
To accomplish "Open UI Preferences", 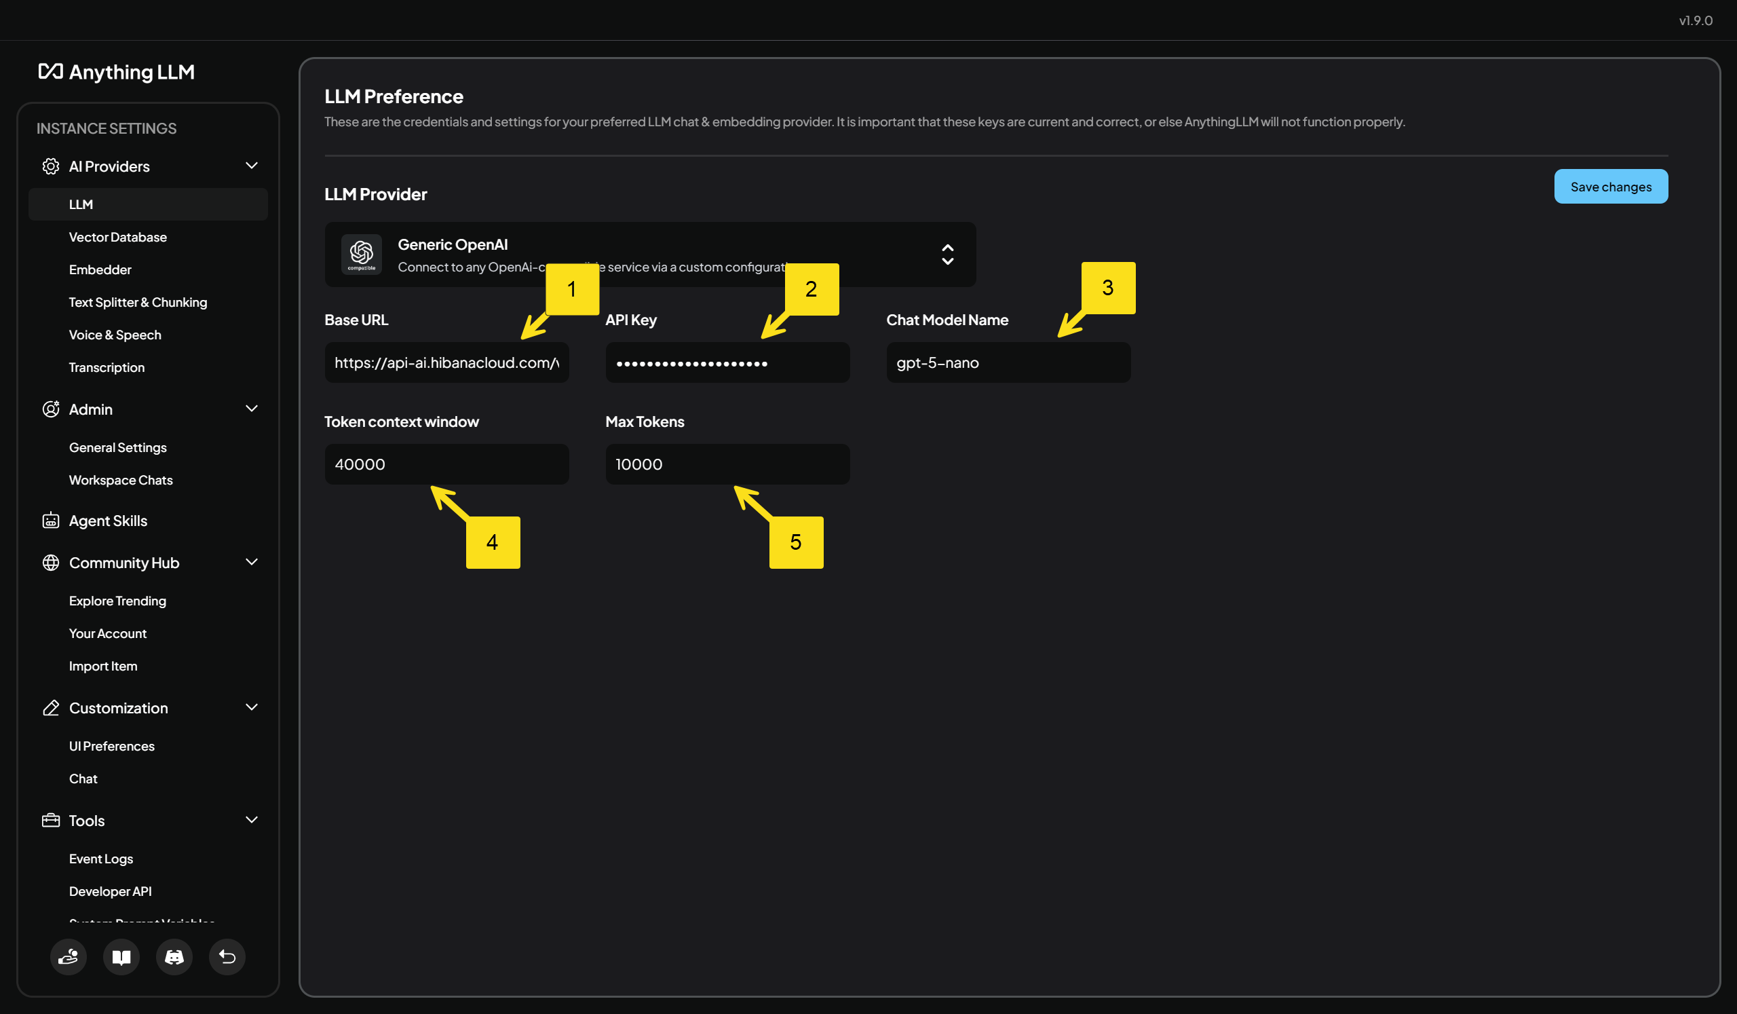I will pyautogui.click(x=112, y=746).
